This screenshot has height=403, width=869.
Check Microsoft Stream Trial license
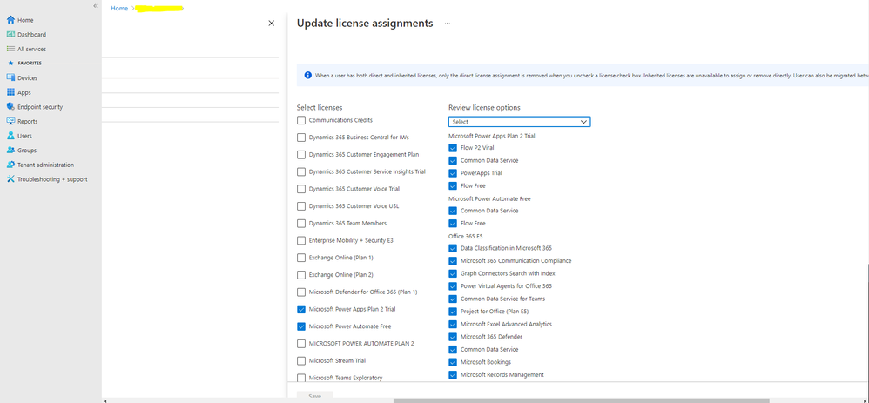pyautogui.click(x=301, y=361)
